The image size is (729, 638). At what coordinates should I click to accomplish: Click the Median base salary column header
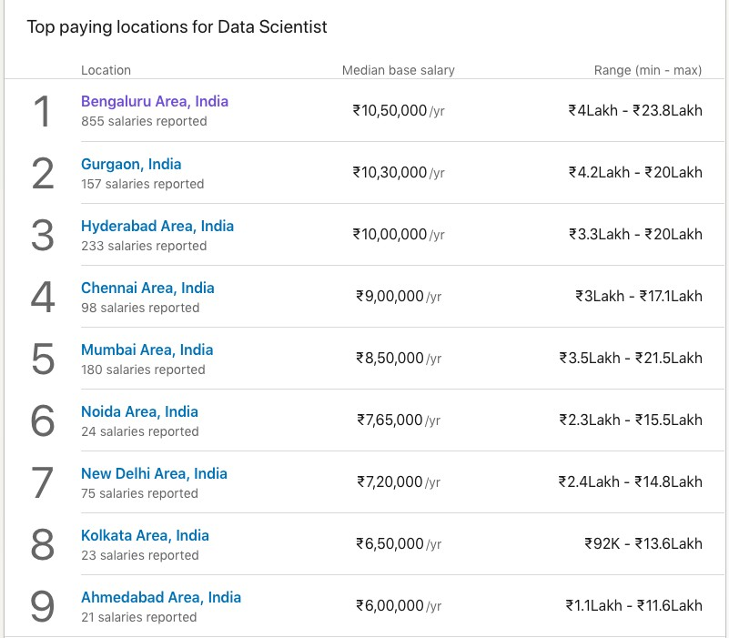(x=398, y=70)
